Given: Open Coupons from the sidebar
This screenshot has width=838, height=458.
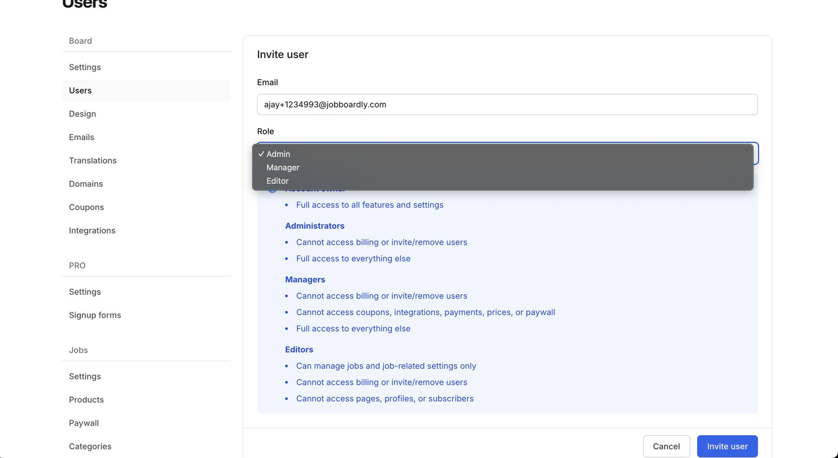Looking at the screenshot, I should (x=86, y=207).
